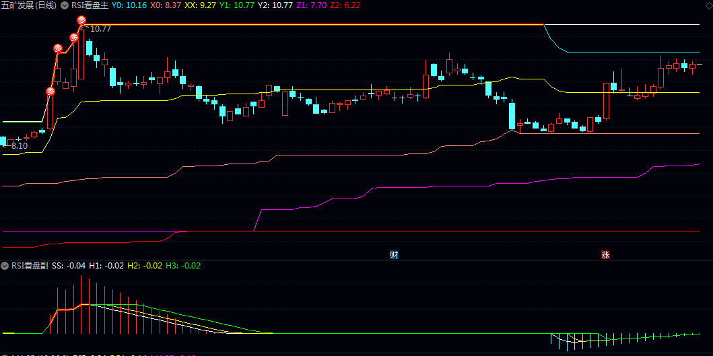The height and width of the screenshot is (356, 713).
Task: Open the RSI看盘副 indicator dropdown arrow
Action: point(5,266)
